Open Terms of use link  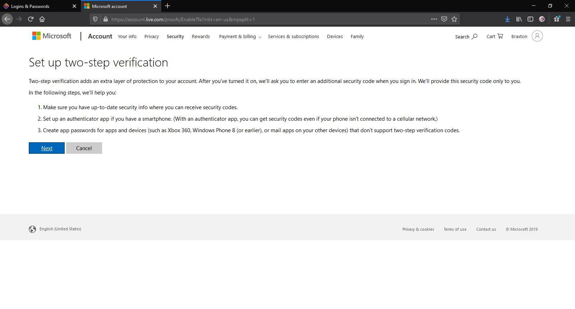455,229
